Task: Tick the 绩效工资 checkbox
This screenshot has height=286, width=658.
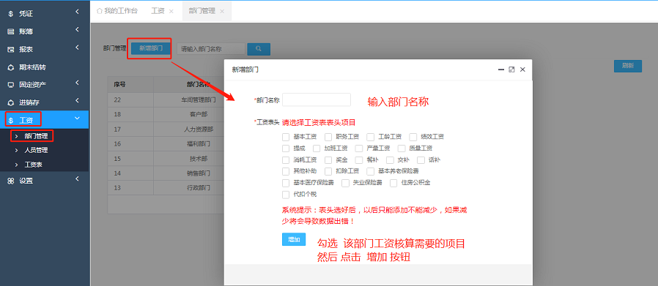Action: coord(413,137)
